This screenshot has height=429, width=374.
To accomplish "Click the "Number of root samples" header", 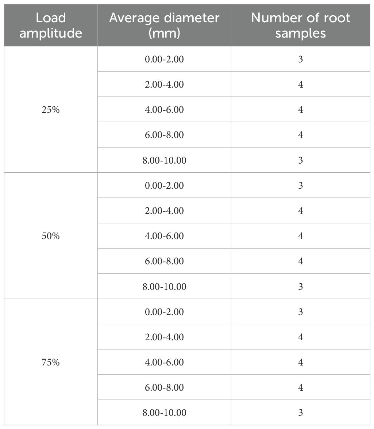I will 300,25.
